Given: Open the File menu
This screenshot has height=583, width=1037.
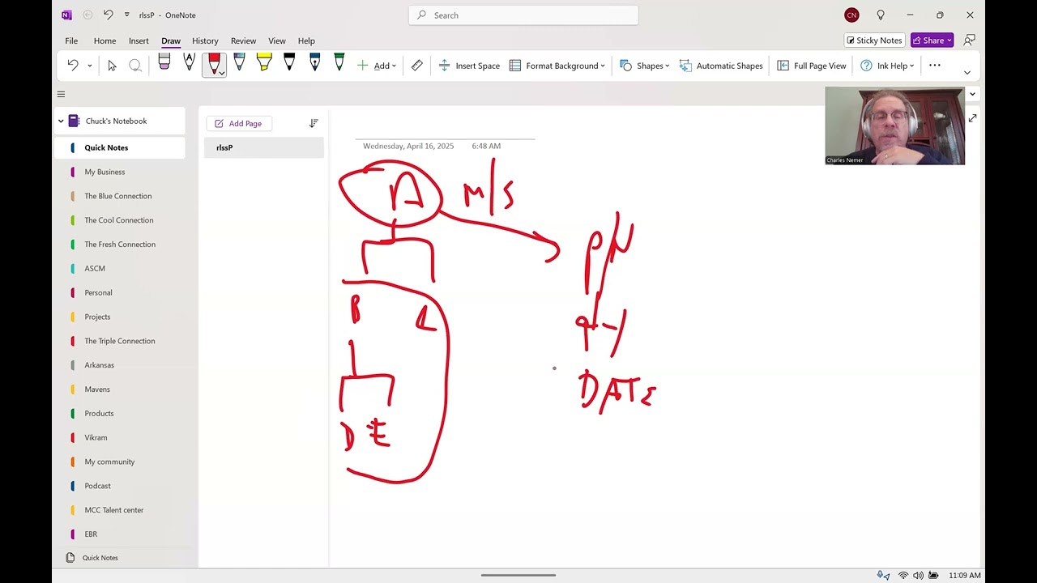Looking at the screenshot, I should coord(71,40).
